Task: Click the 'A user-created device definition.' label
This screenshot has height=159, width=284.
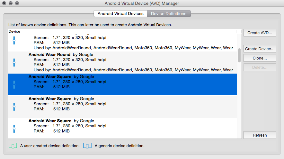Action: [x=50, y=146]
